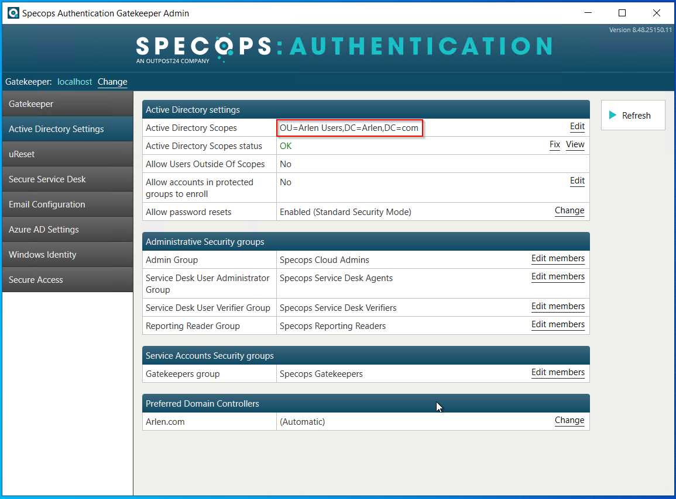Click Fix for Active Directory Scopes status
Viewport: 676px width, 499px height.
pos(555,144)
